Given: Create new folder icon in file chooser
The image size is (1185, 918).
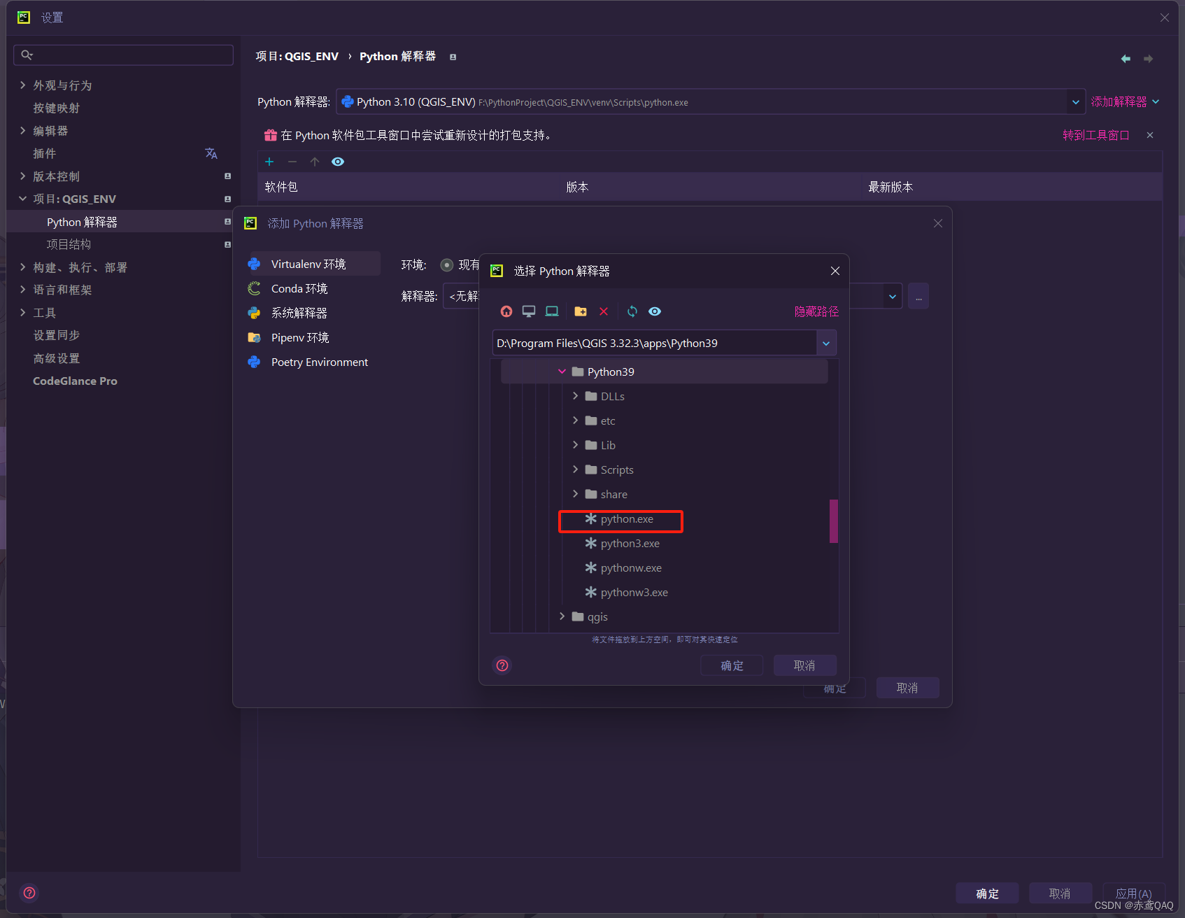Looking at the screenshot, I should tap(581, 311).
